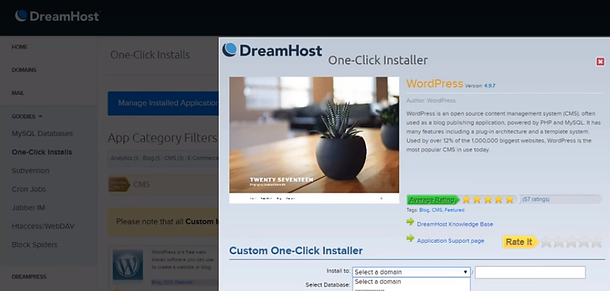
Task: Rate WordPress four stars in Rate it
Action: [584, 242]
